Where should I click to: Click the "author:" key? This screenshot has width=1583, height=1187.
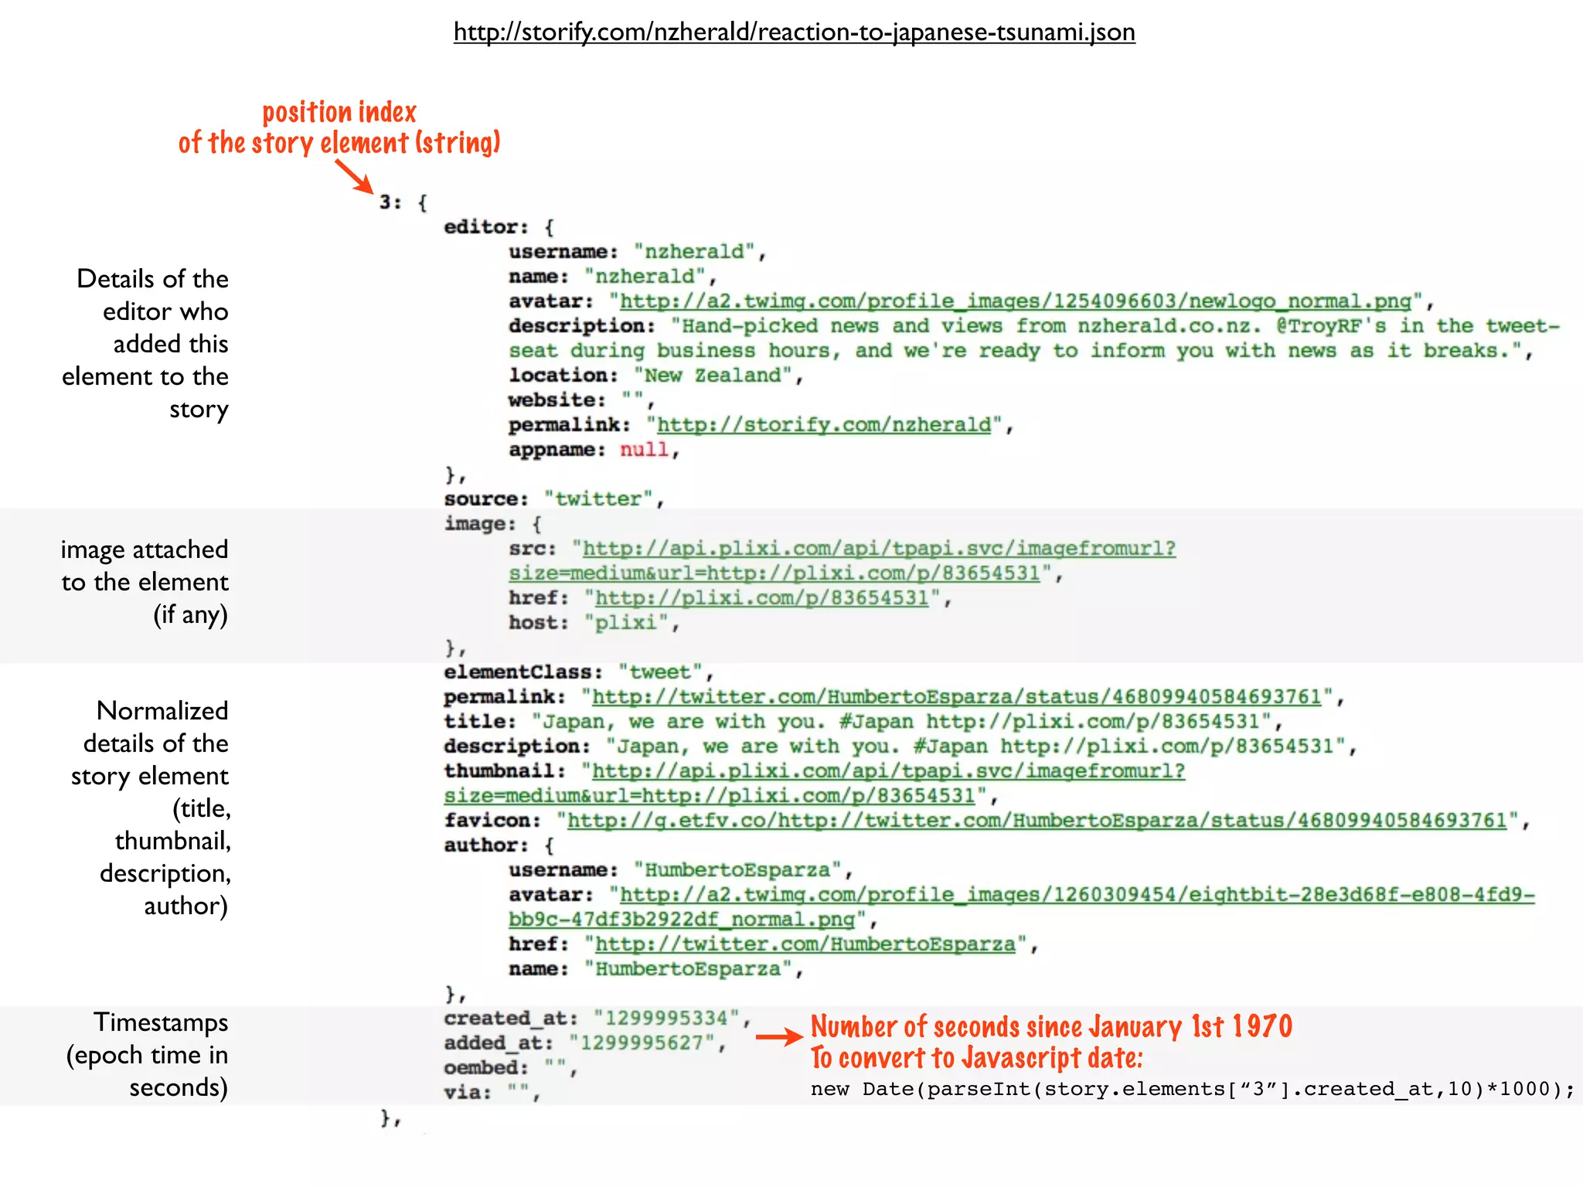(486, 845)
